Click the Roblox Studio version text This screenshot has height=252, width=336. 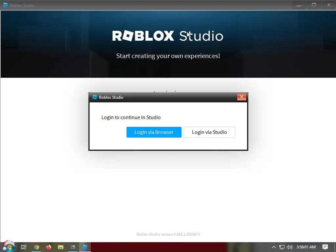tap(168, 234)
